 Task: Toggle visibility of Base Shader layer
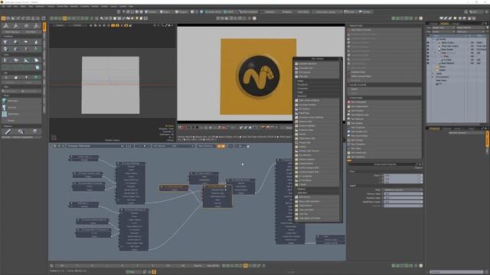click(x=428, y=50)
